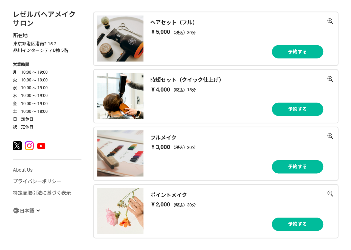Open 特定商取引法に基づく表示 link
Viewport: 351px width, 250px height.
coord(42,193)
